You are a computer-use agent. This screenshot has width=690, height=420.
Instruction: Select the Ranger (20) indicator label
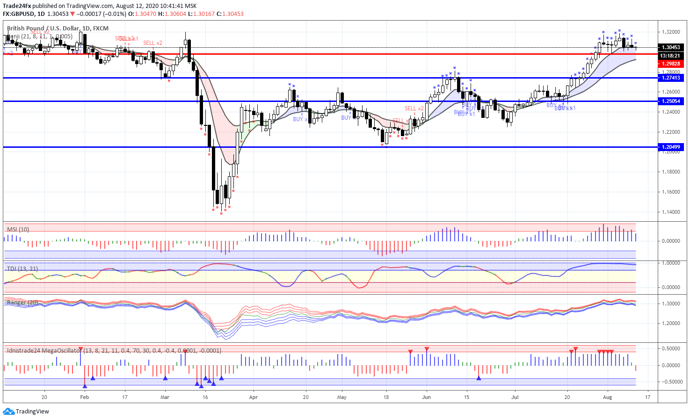(22, 303)
